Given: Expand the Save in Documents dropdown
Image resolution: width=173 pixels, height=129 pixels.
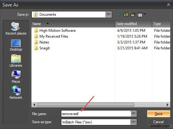Looking at the screenshot, I should coord(108,15).
